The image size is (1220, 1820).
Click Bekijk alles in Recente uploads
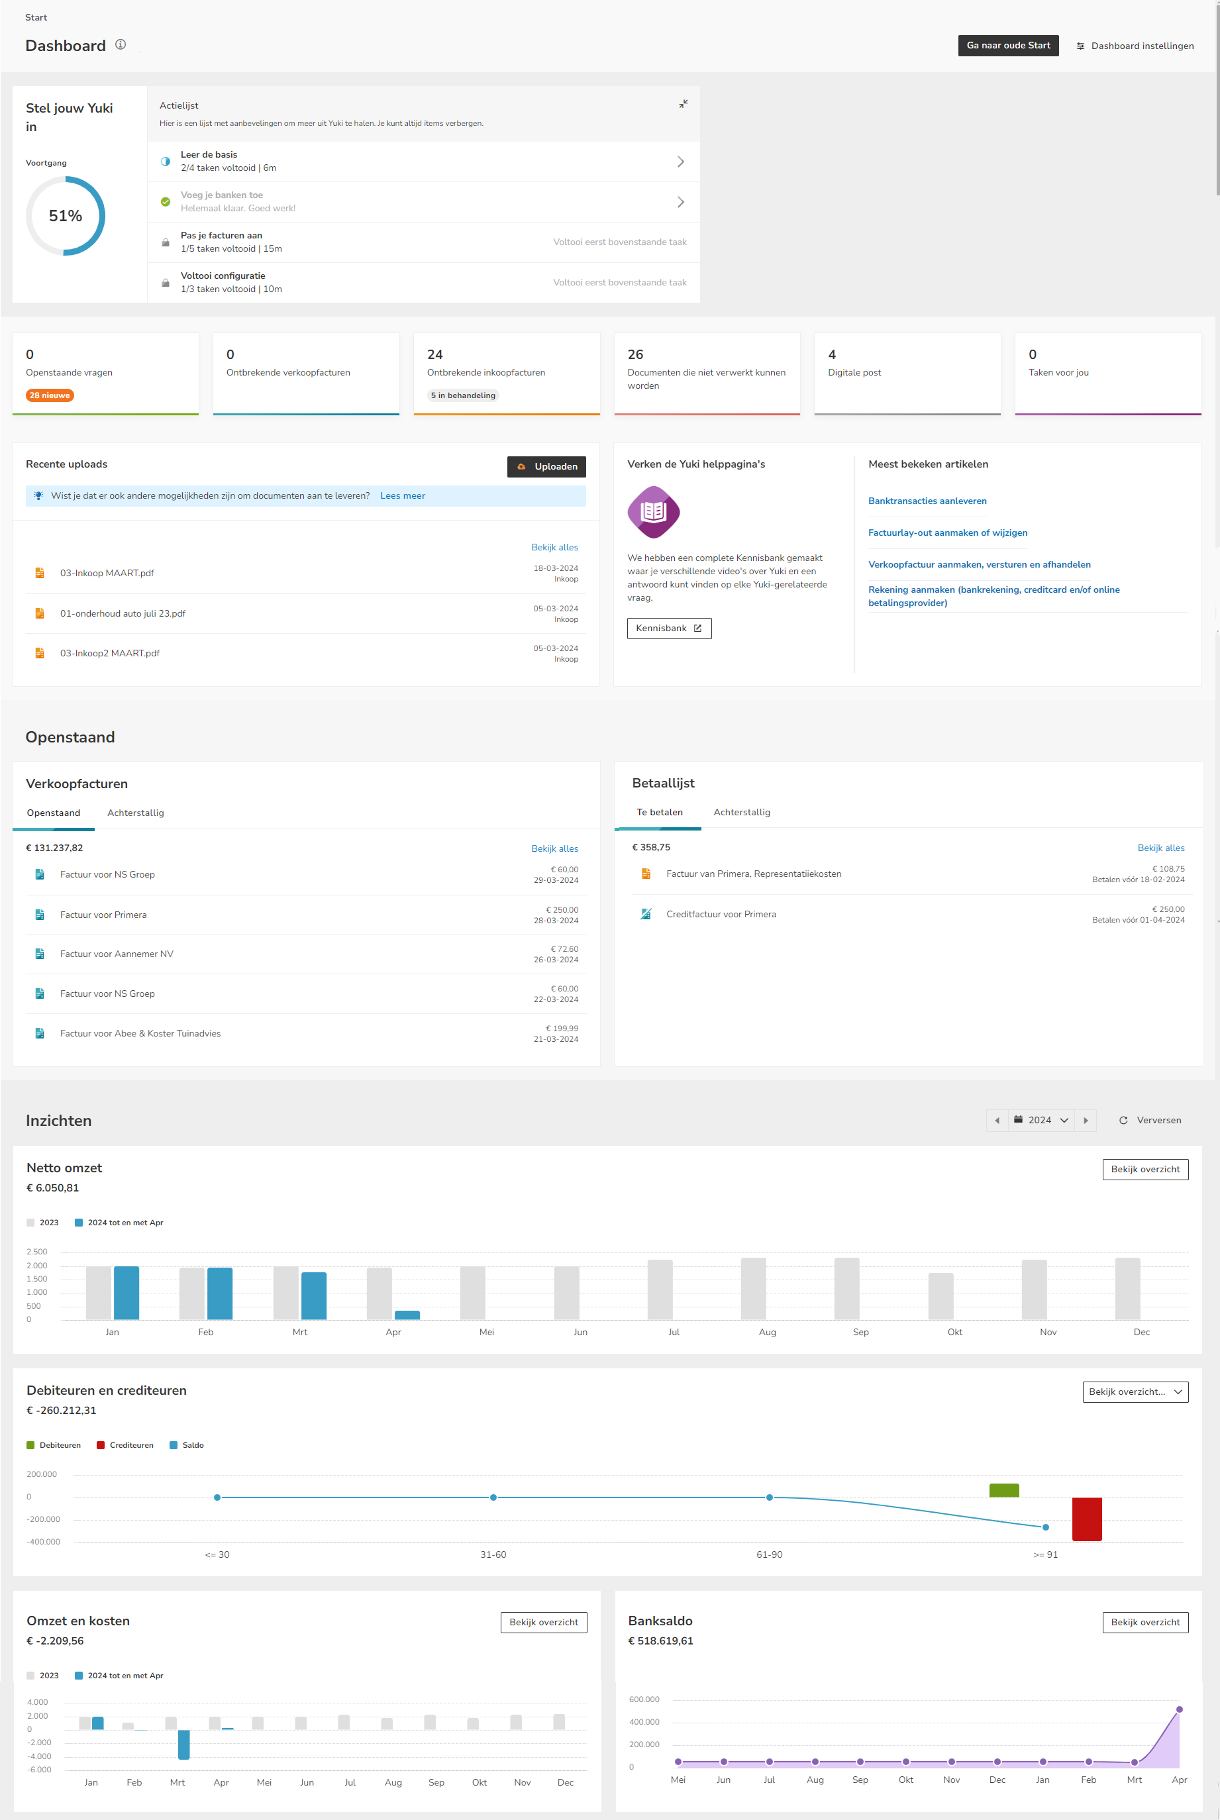555,548
